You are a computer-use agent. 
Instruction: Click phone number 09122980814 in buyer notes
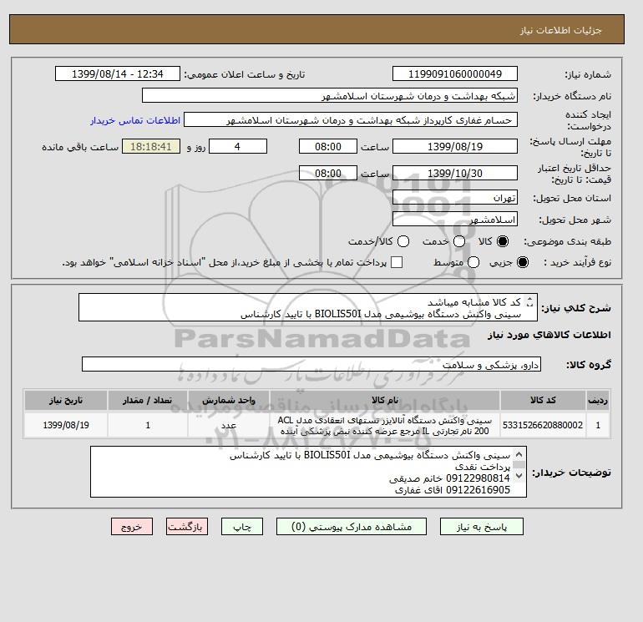[478, 478]
